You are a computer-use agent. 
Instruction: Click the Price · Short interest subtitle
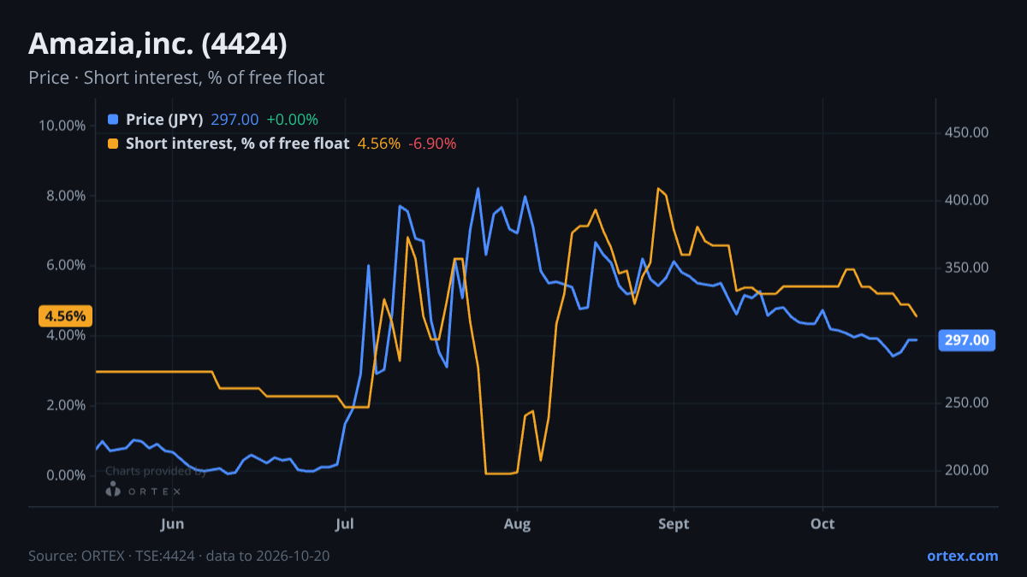click(x=176, y=78)
